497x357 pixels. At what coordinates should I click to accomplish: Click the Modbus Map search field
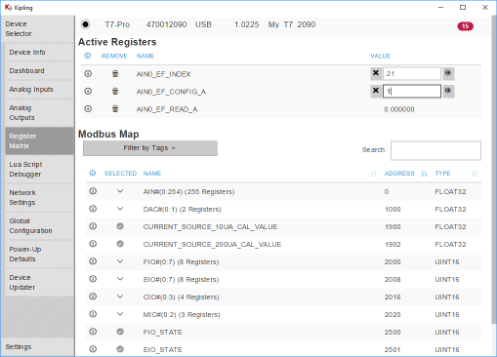[x=435, y=150]
